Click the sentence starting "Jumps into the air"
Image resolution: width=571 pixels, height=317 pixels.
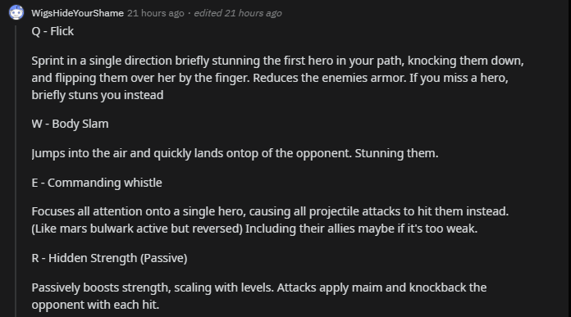click(191, 153)
